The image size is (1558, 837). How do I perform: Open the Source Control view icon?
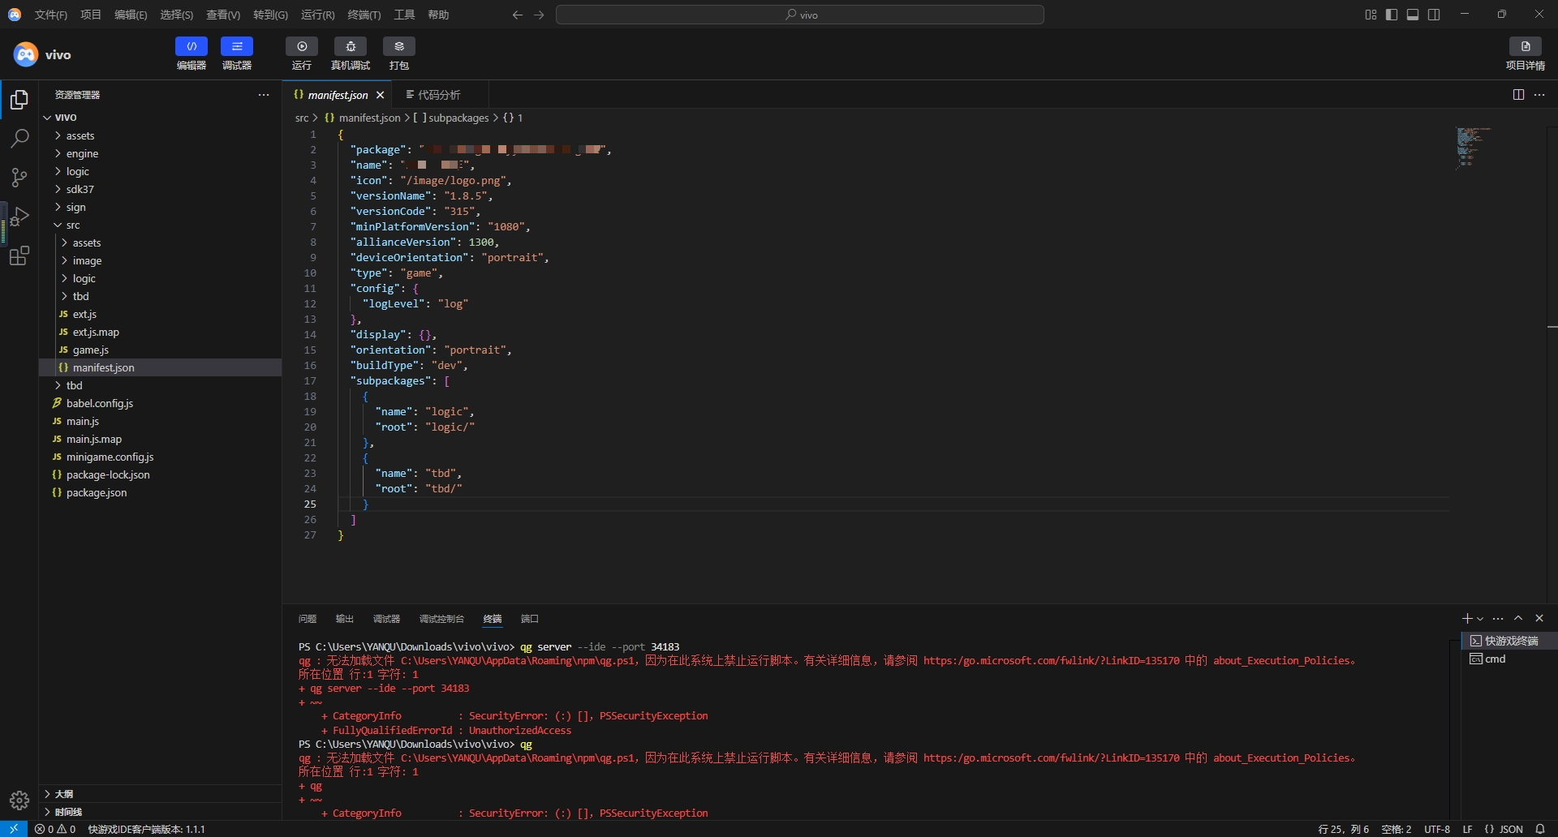pyautogui.click(x=19, y=178)
